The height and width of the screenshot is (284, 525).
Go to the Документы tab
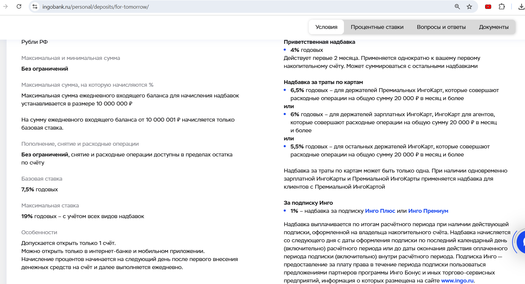coord(494,27)
